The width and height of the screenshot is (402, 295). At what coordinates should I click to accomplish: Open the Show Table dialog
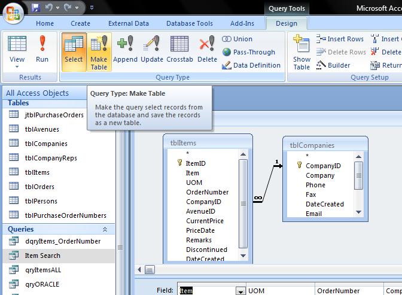click(301, 53)
